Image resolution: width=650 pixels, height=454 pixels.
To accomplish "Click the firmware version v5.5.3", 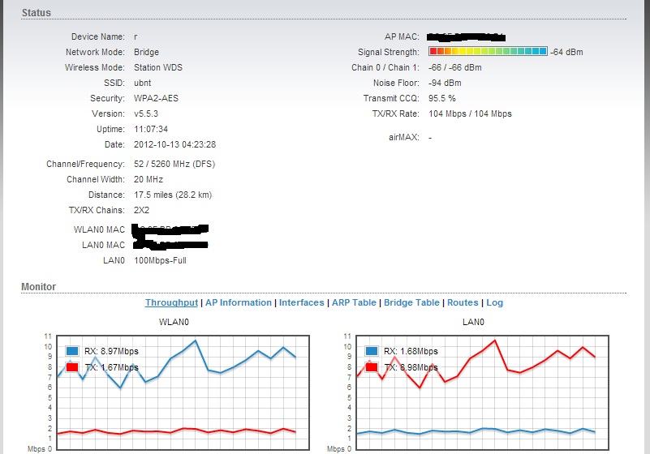I will pos(146,113).
